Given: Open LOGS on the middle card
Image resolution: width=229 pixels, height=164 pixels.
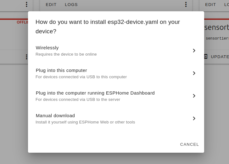Looking at the screenshot, I should (x=71, y=4).
